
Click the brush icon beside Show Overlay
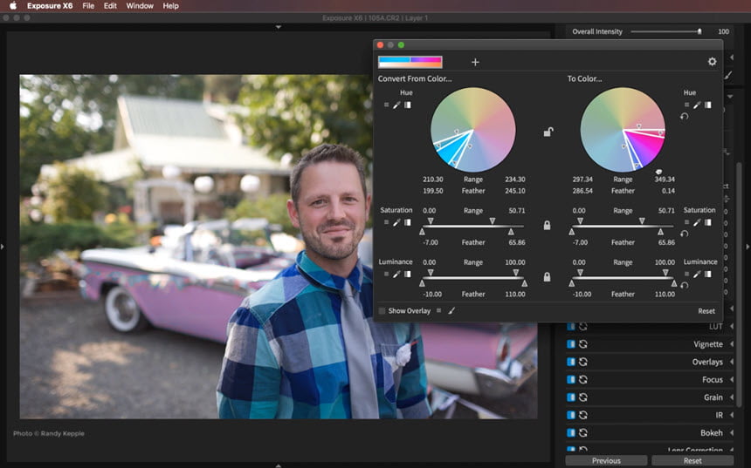coord(451,311)
